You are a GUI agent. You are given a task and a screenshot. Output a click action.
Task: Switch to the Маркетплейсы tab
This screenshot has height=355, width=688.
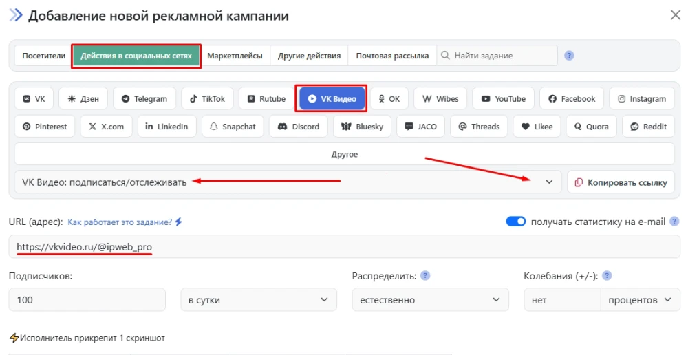click(235, 56)
